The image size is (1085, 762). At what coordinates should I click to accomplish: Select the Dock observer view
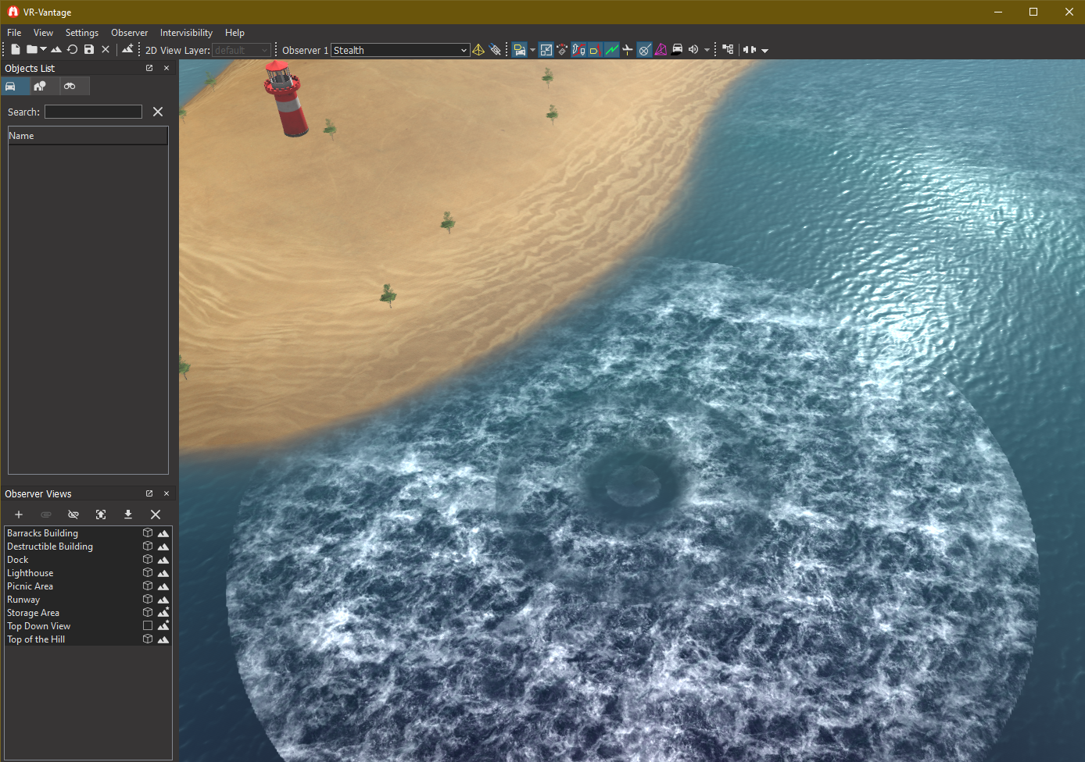(17, 560)
